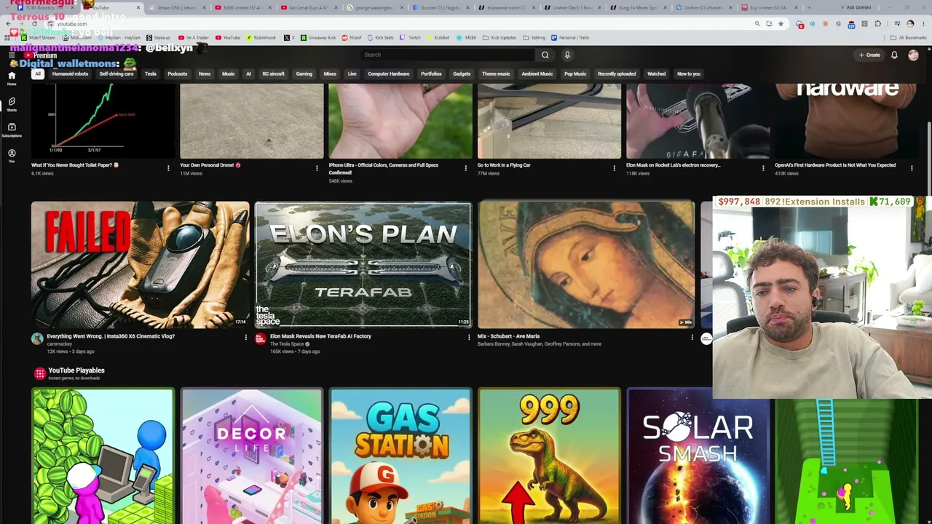Open the Twitch bookmark

coord(411,38)
